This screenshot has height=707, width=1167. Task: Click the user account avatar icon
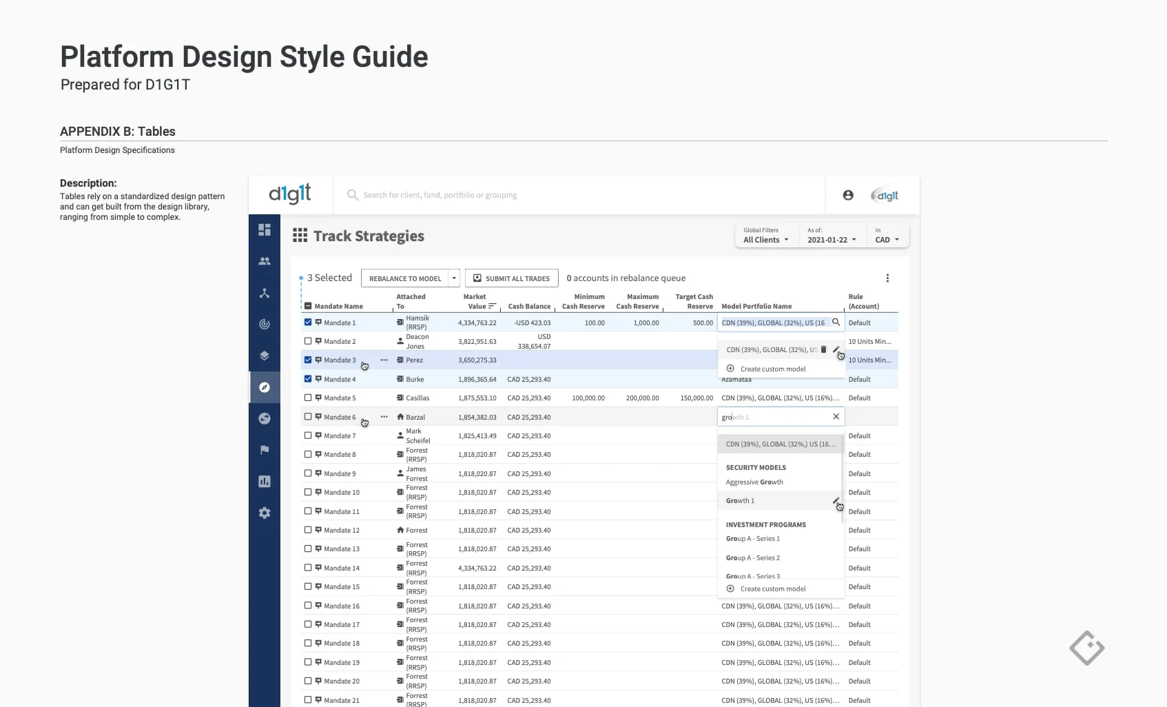(848, 195)
